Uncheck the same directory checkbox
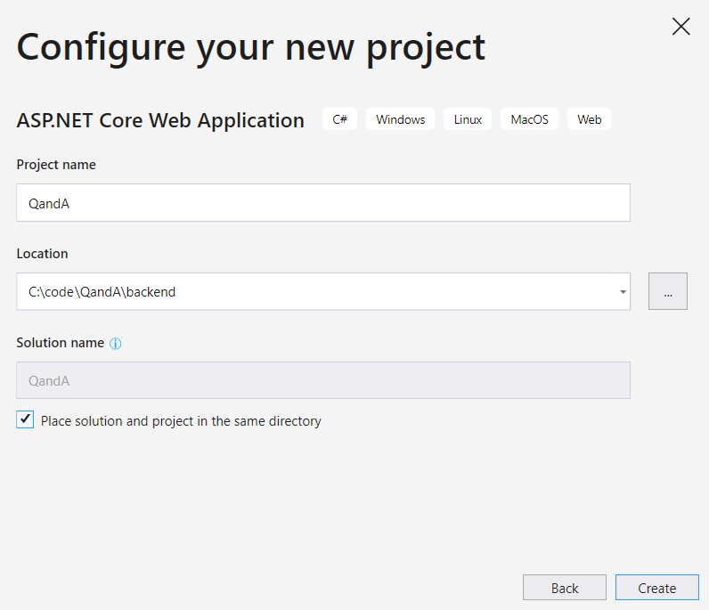The image size is (709, 610). coord(26,420)
